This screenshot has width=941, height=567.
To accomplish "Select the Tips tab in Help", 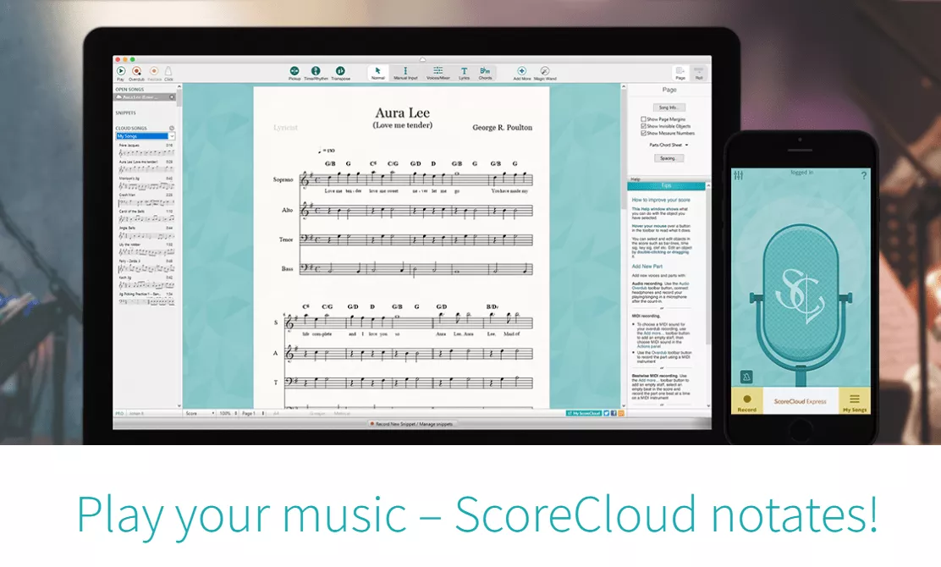I will [666, 186].
